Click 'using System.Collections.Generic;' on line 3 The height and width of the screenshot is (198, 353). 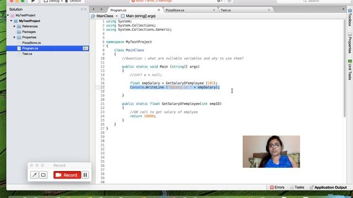click(x=139, y=29)
